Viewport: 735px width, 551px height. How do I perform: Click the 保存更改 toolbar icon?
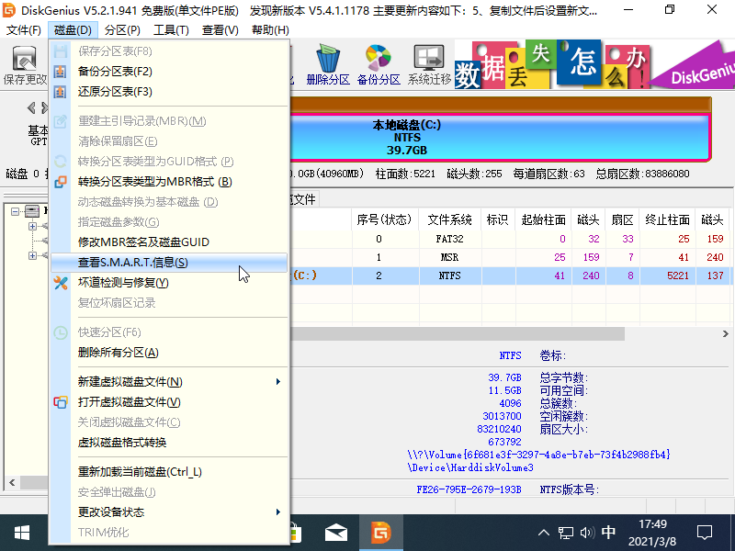coord(23,66)
